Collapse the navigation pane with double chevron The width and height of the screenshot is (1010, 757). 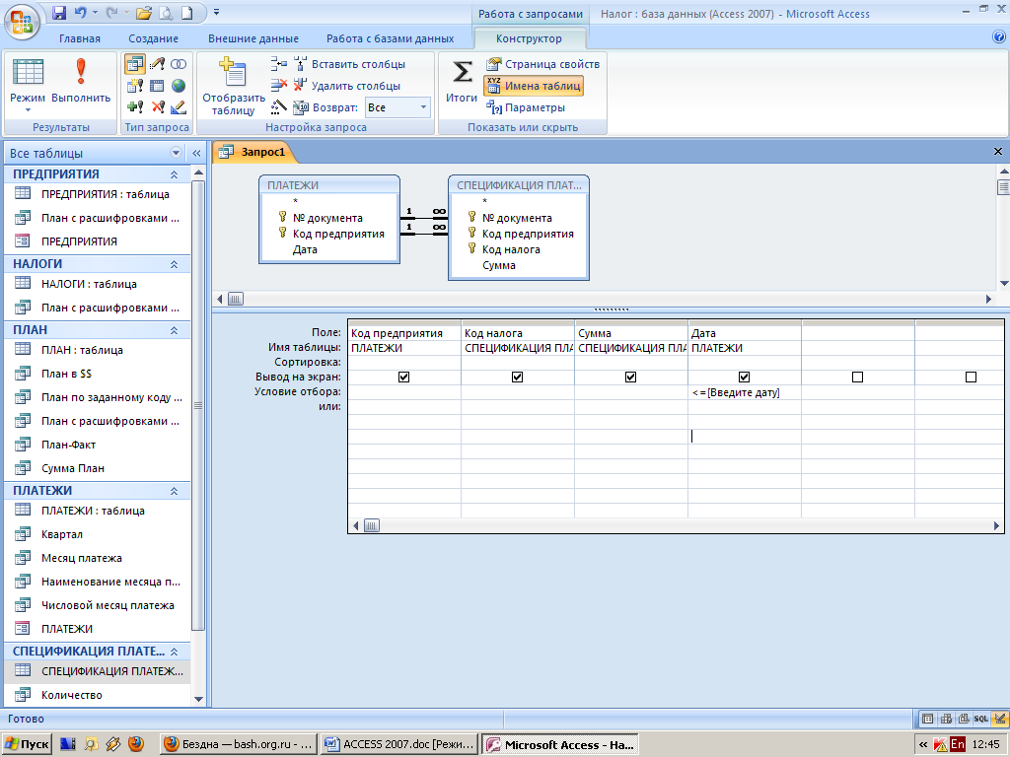click(x=196, y=153)
